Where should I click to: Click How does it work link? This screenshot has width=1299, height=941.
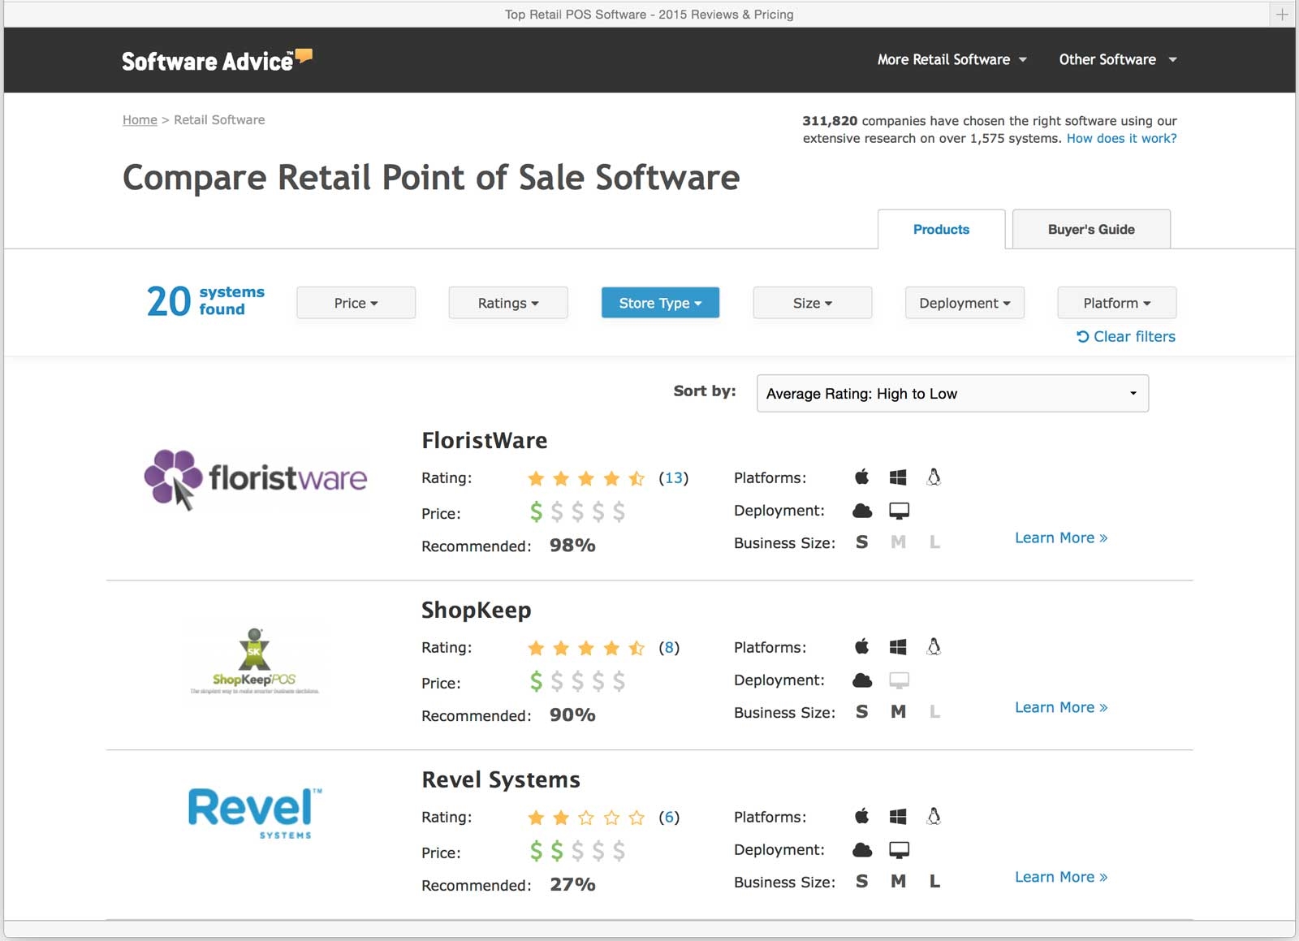coord(1121,138)
